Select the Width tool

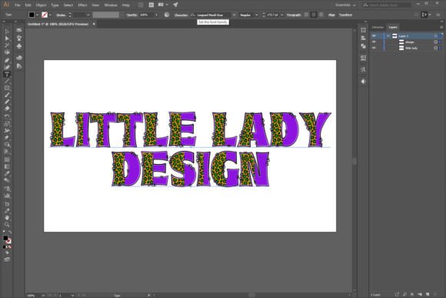pos(7,130)
